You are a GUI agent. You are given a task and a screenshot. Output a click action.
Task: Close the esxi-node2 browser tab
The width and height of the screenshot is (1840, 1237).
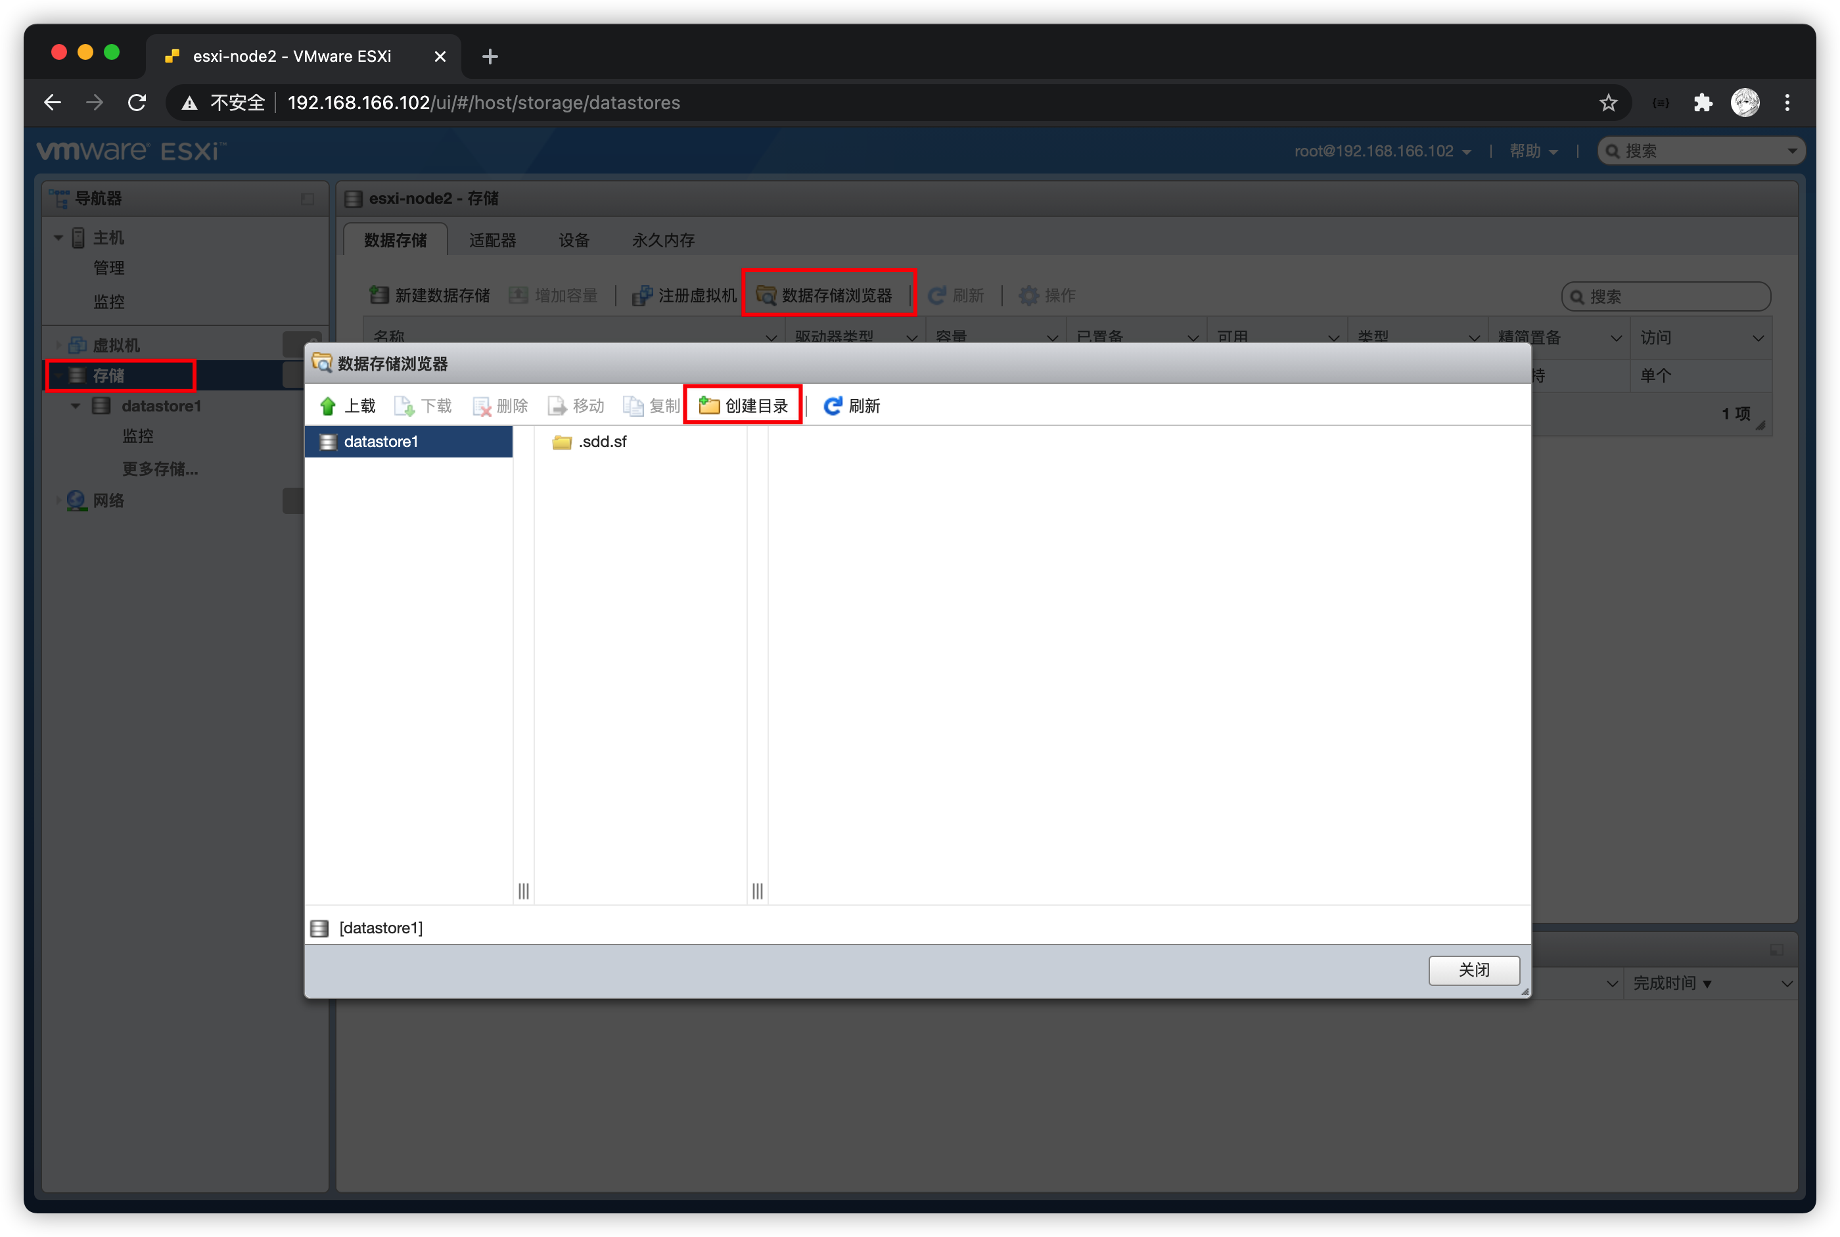click(x=440, y=57)
